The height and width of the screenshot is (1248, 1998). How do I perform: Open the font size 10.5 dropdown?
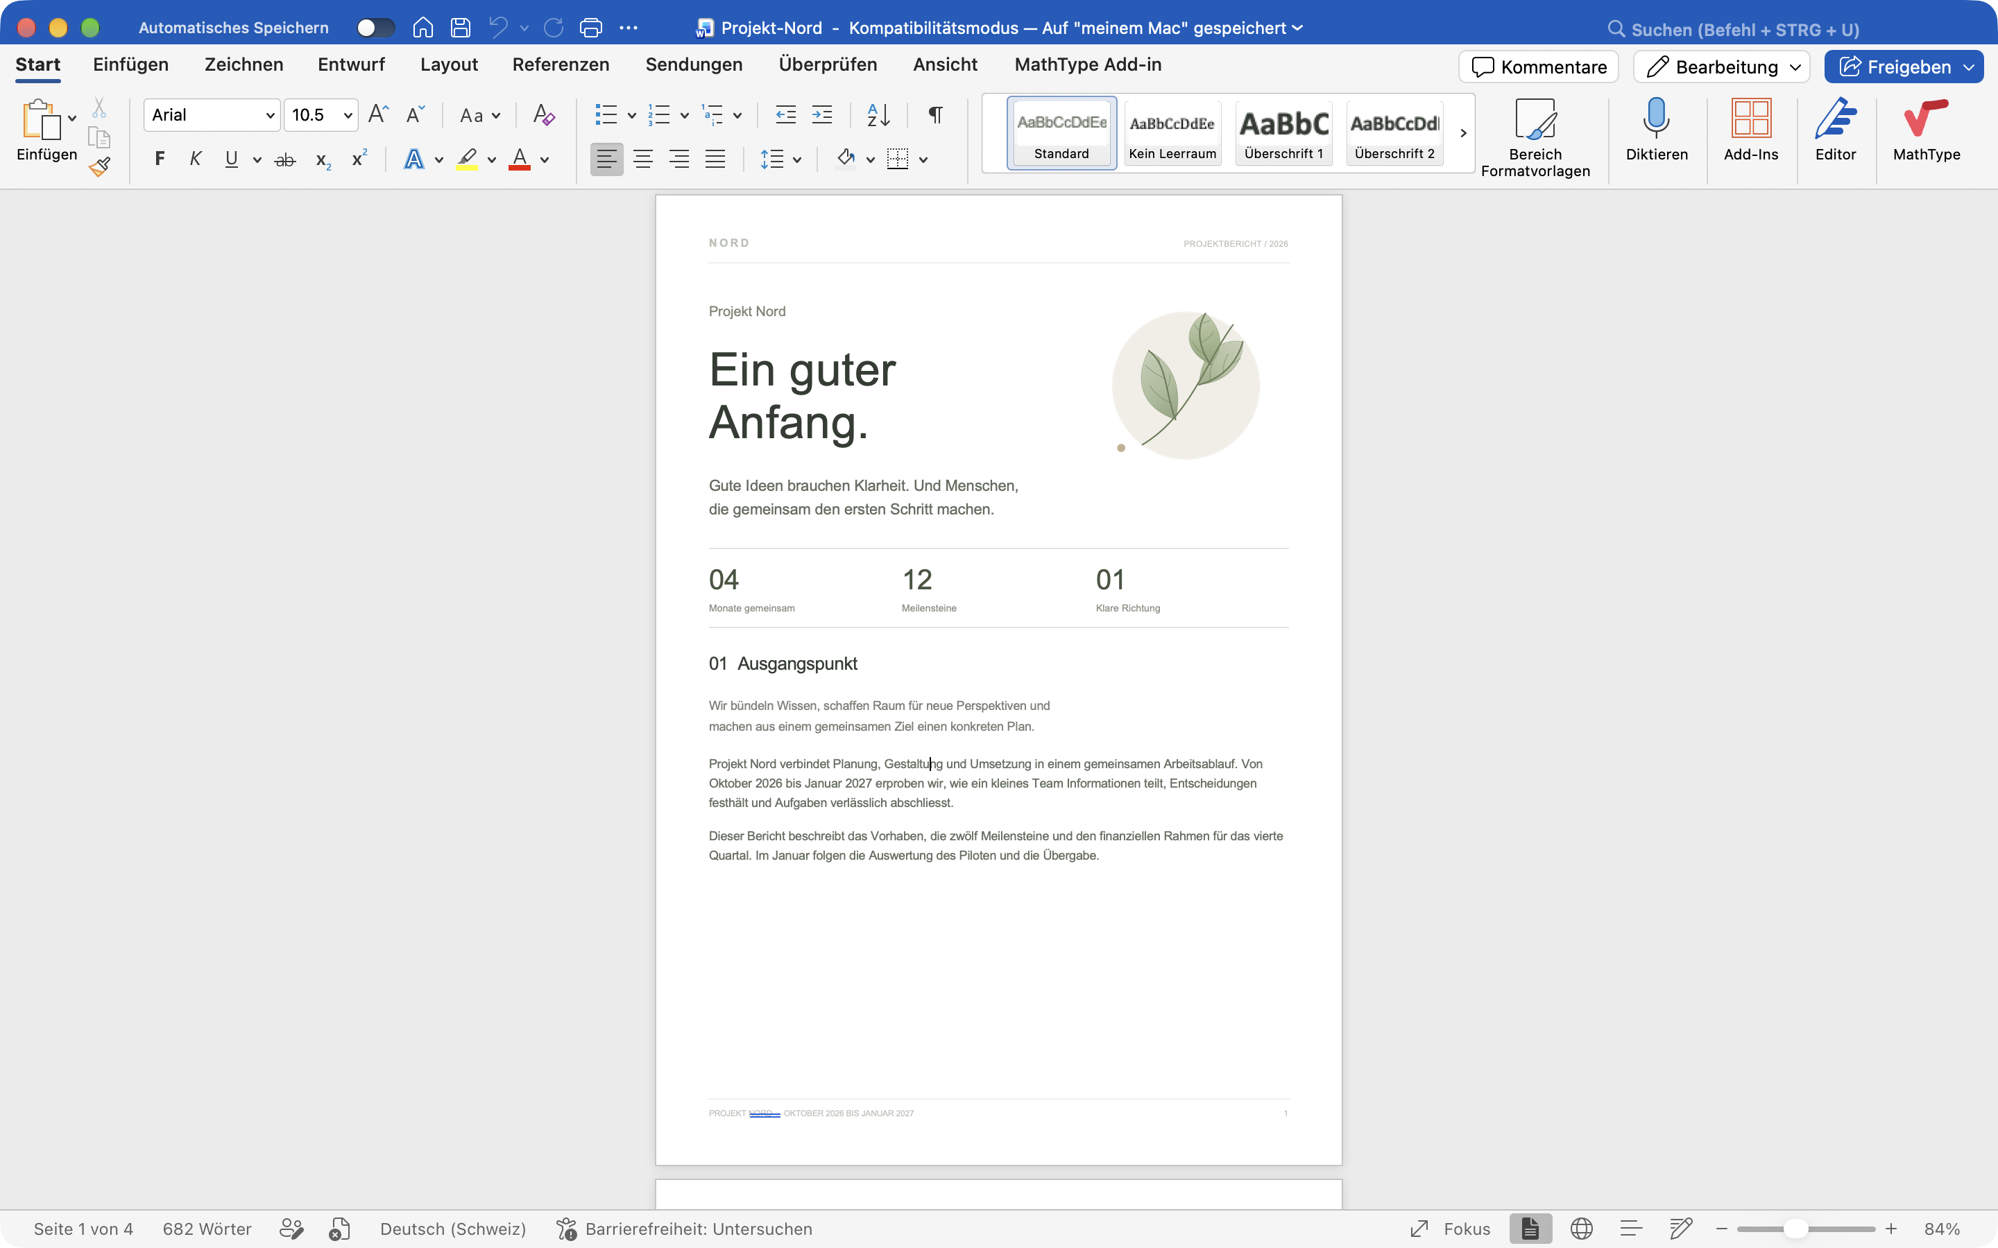tap(348, 116)
